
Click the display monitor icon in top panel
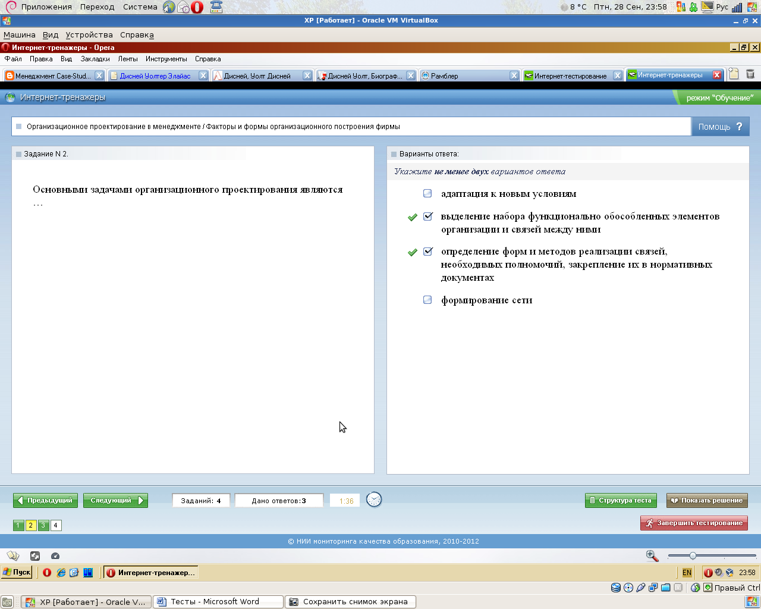(x=707, y=7)
